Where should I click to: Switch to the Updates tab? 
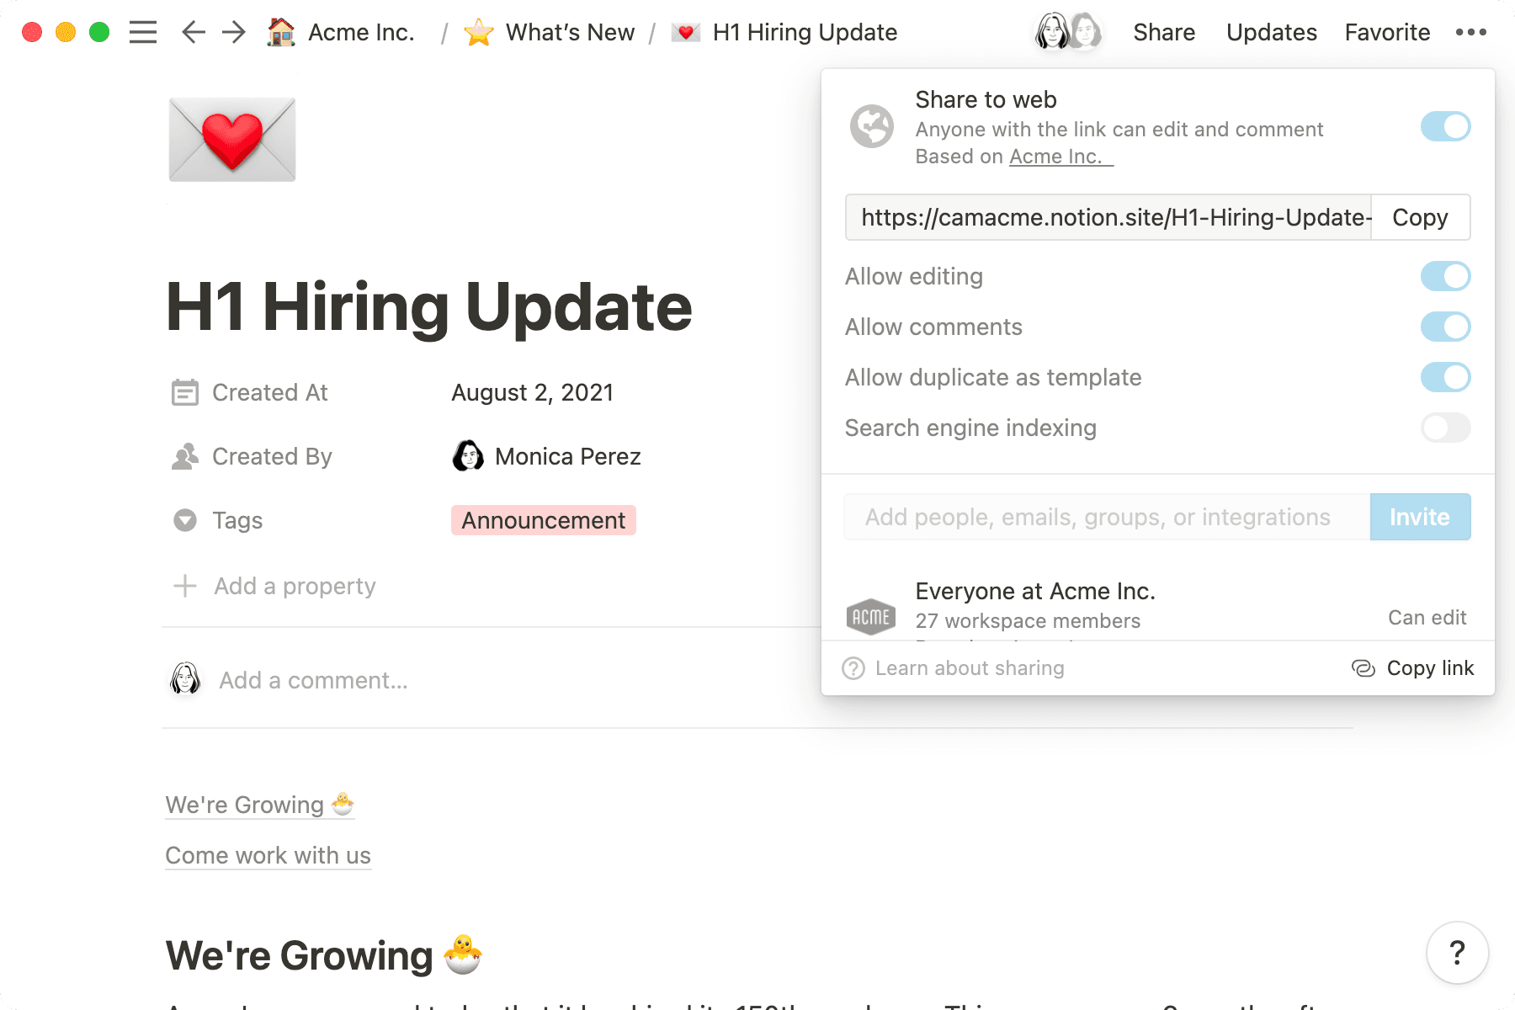[1271, 32]
